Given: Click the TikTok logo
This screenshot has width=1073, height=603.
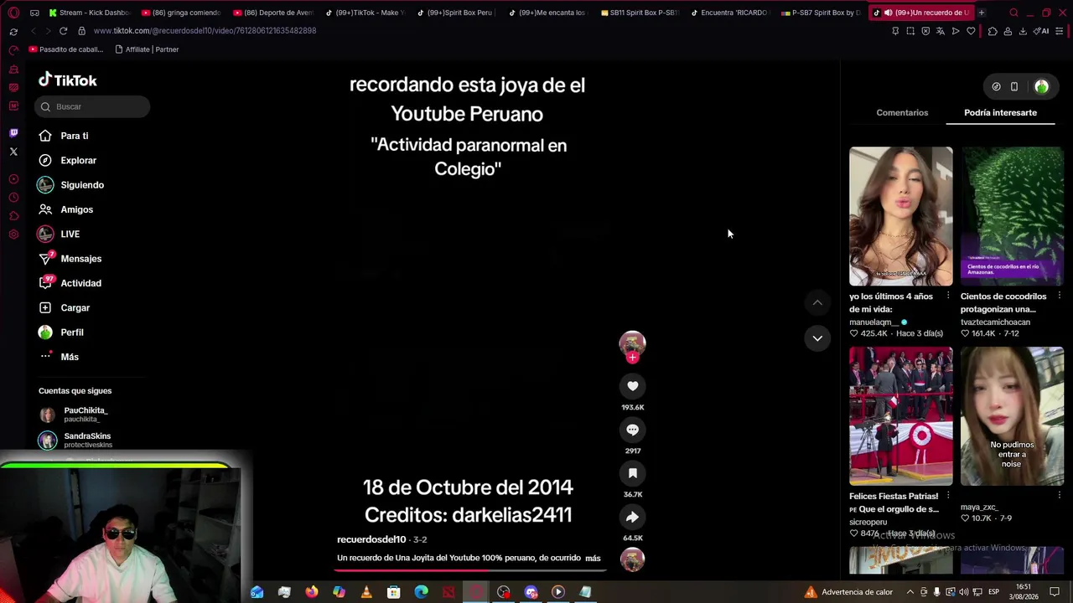Looking at the screenshot, I should click(x=68, y=80).
